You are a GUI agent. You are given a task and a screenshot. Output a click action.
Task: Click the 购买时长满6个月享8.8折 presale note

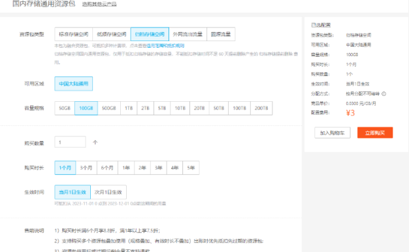pos(107,230)
